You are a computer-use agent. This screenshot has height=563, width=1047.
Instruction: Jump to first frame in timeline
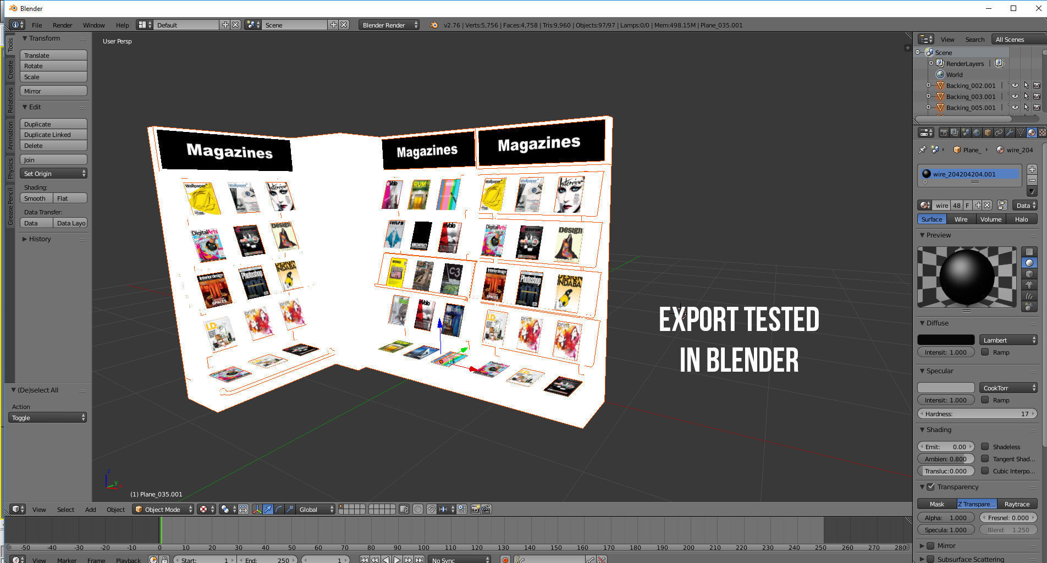364,560
